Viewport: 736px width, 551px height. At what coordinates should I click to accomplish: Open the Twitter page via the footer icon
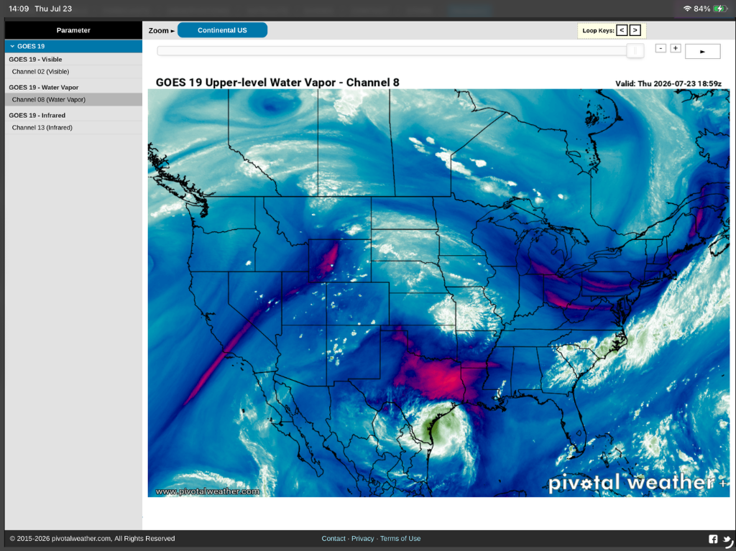(x=727, y=540)
